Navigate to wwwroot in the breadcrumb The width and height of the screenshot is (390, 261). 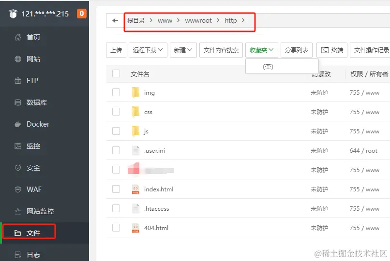pyautogui.click(x=198, y=20)
